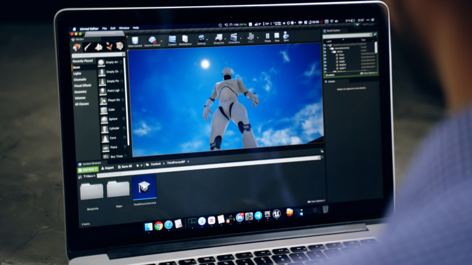Select the Place mode icon
Screen dimensions: 472x265
(x=77, y=47)
